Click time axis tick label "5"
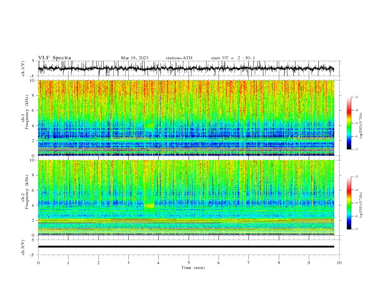 pos(189,263)
